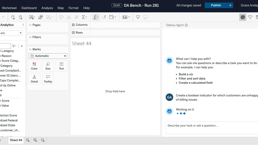Collapse the Pages shelf

pos(30,25)
